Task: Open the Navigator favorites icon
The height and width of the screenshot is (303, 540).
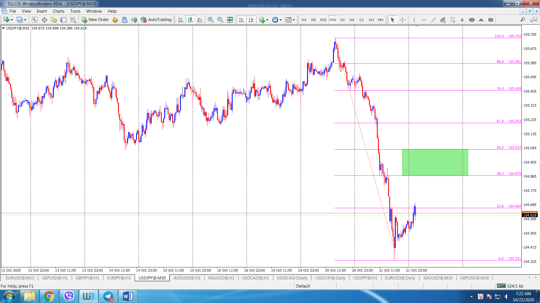Action: pos(54,20)
